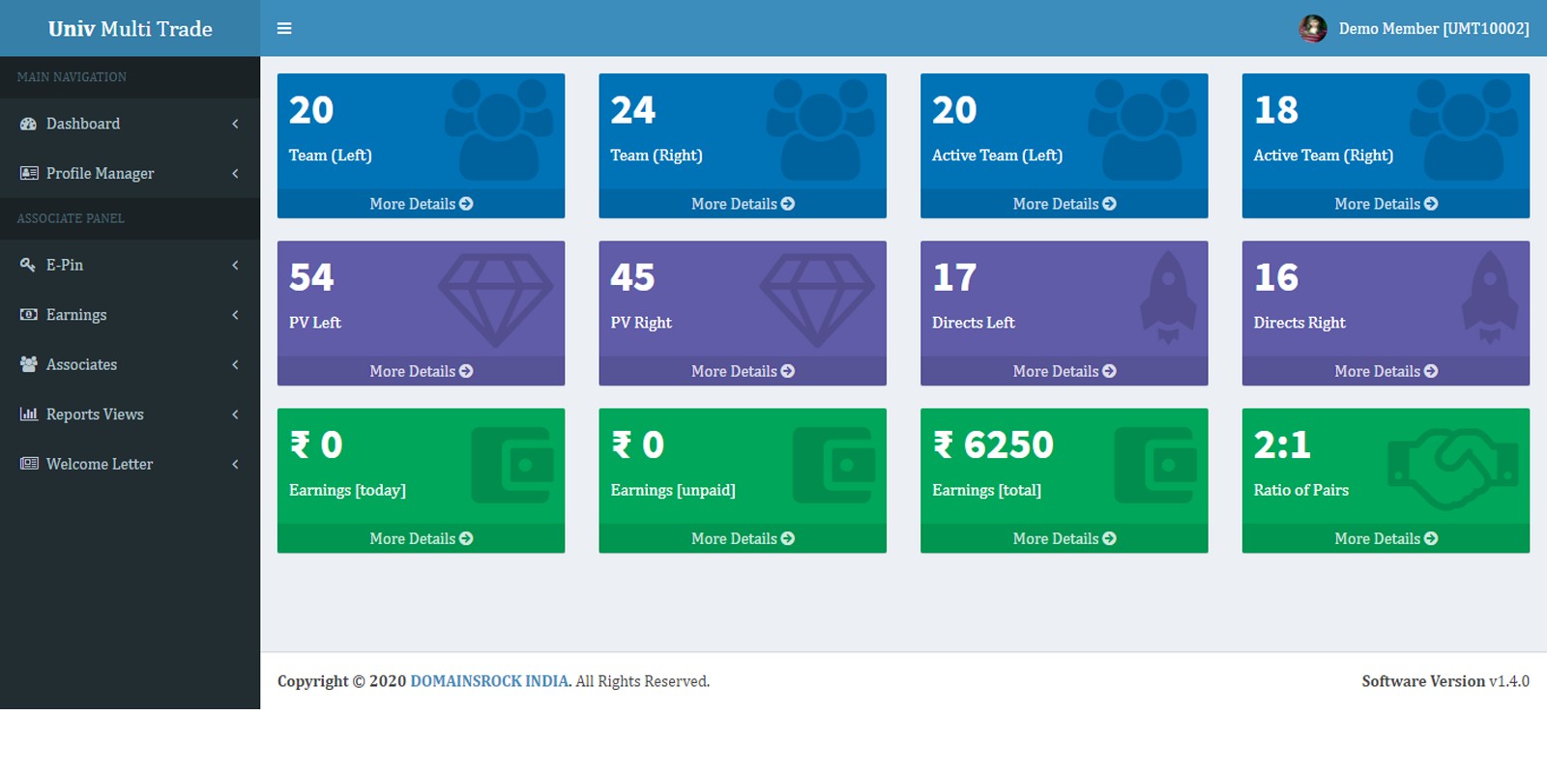Image resolution: width=1547 pixels, height=773 pixels.
Task: Open More Details for Team (Left)
Action: point(421,204)
